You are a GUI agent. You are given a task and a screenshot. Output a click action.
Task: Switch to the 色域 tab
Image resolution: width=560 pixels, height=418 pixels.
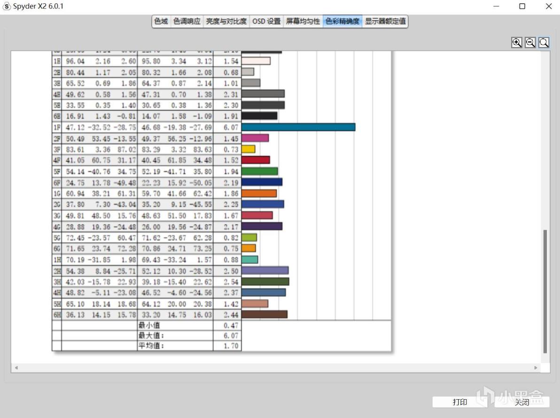click(161, 22)
